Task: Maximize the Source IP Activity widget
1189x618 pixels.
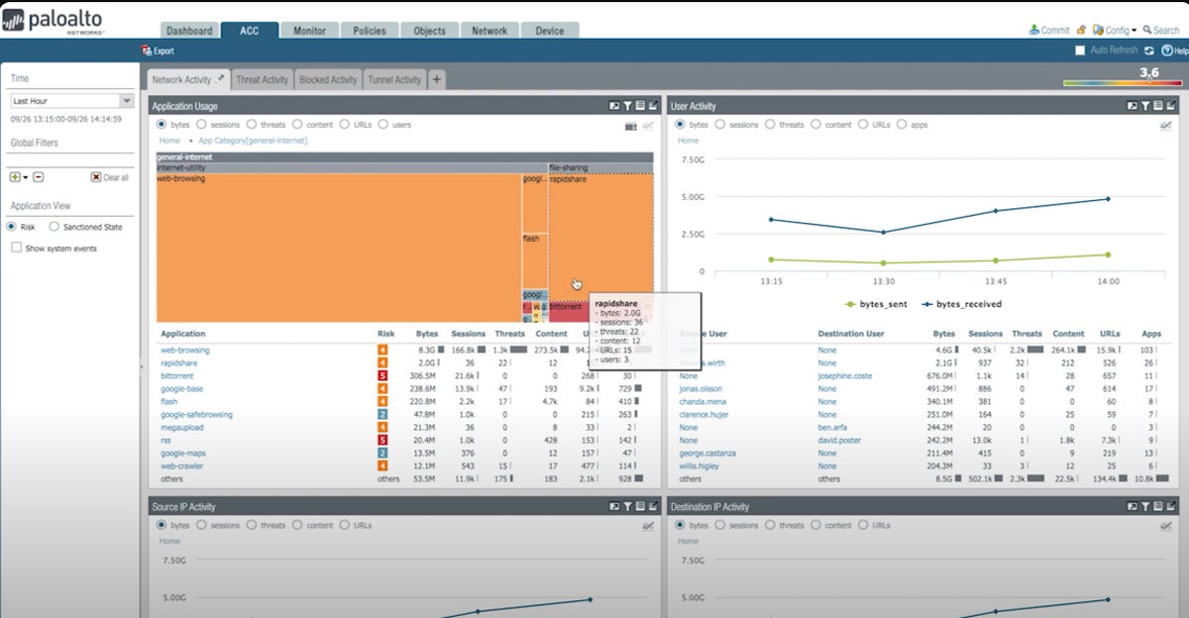Action: click(653, 506)
